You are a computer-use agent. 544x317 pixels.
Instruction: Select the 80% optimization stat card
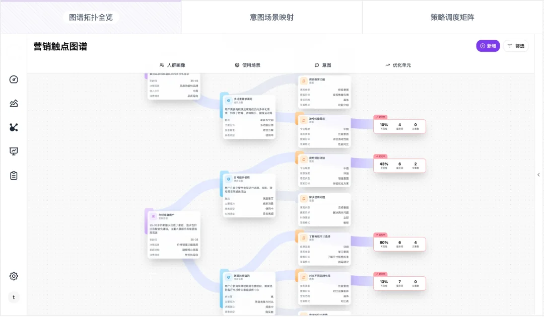coord(399,244)
